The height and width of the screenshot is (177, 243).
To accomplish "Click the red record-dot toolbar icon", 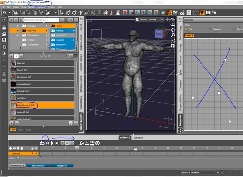I will [125, 13].
